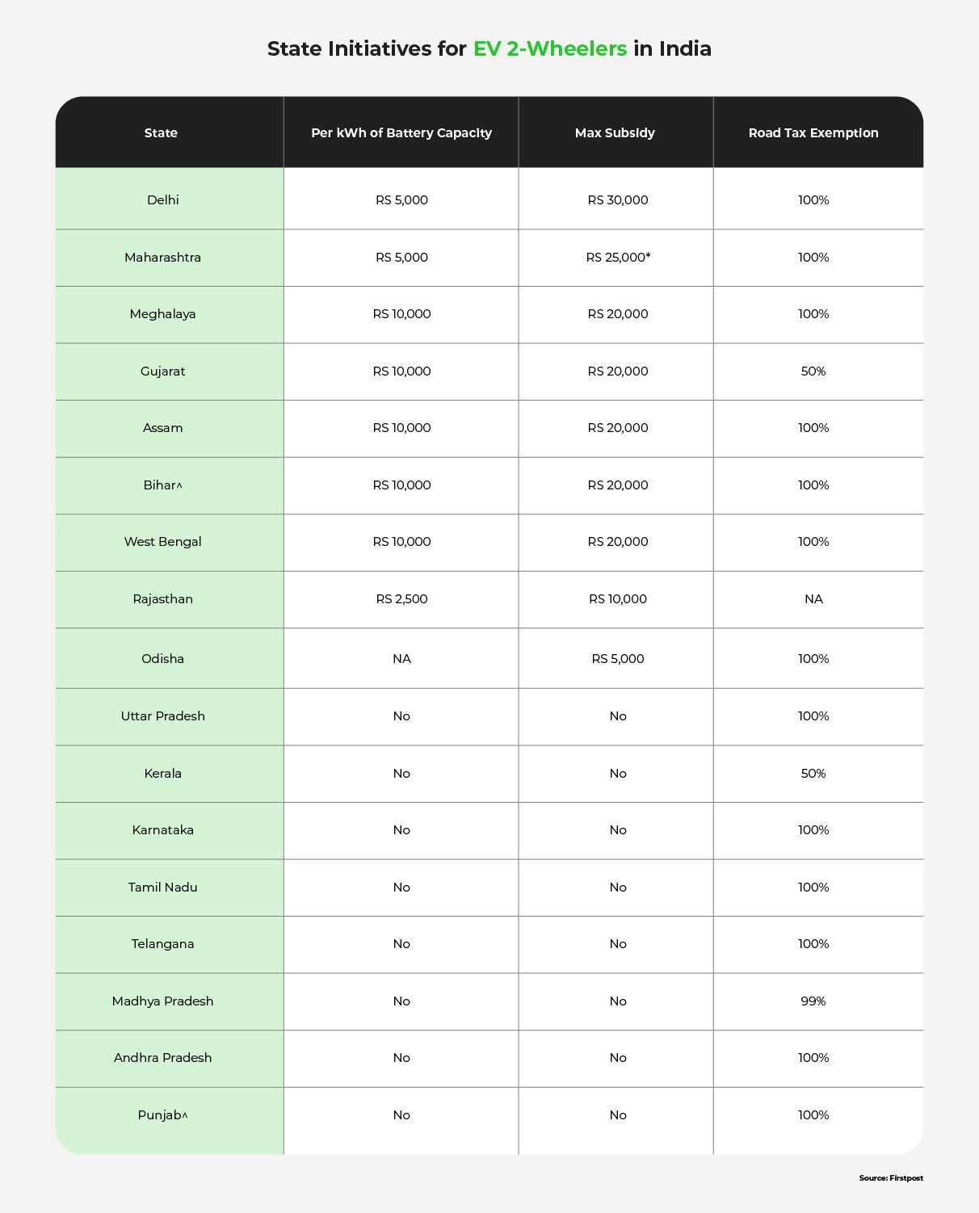Click the Punjab^ state cell
Image resolution: width=979 pixels, height=1213 pixels.
click(x=163, y=1115)
